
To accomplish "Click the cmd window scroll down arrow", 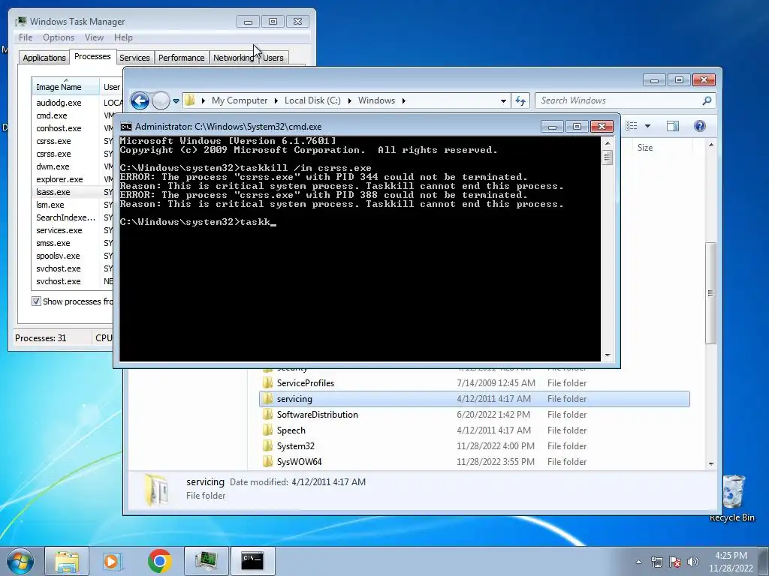I will (607, 355).
